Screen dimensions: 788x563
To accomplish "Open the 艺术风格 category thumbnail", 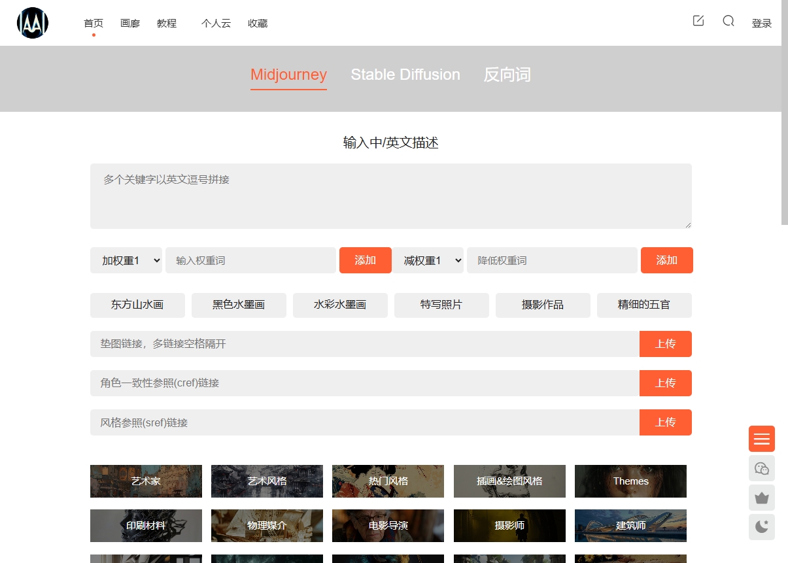I will point(267,481).
